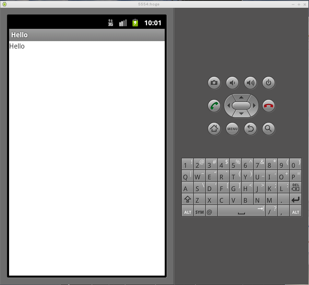This screenshot has height=285, width=309.
Task: Tap the G key
Action: [x=236, y=188]
